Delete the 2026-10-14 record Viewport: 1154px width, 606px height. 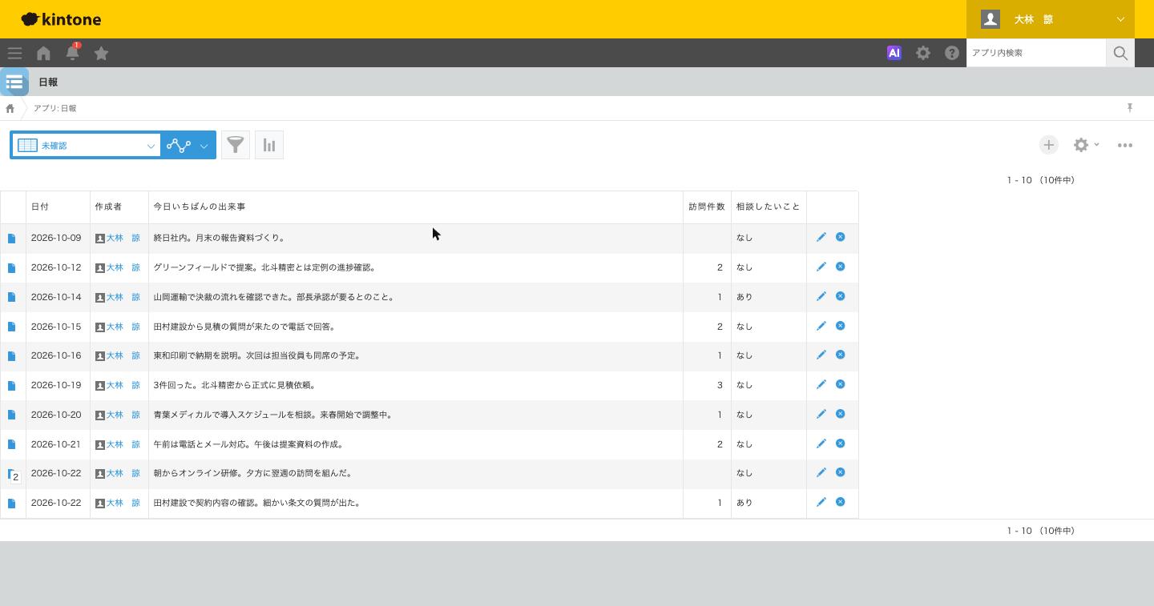tap(841, 296)
